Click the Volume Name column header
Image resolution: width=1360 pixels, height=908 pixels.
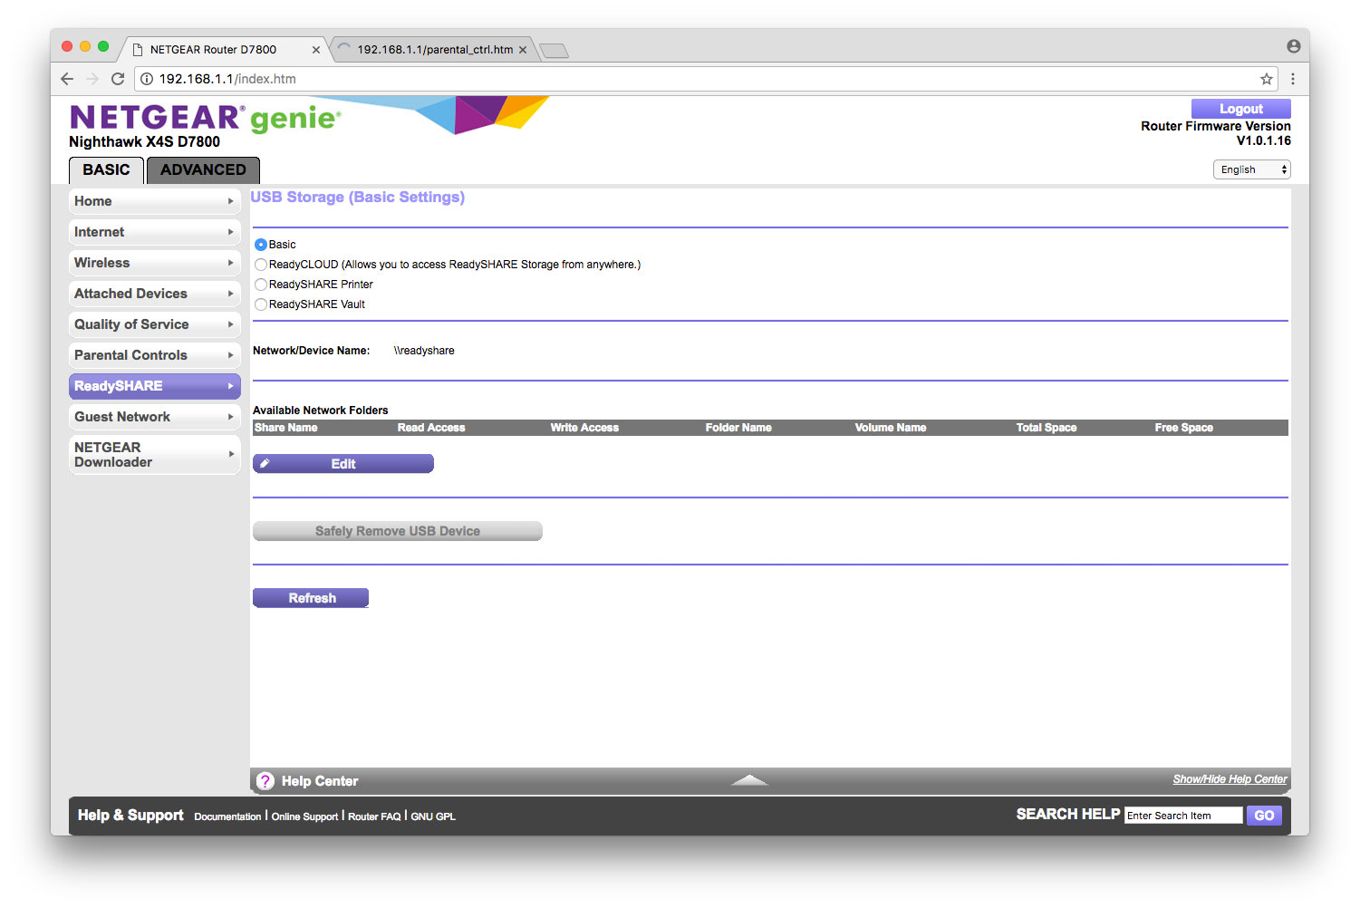(891, 428)
